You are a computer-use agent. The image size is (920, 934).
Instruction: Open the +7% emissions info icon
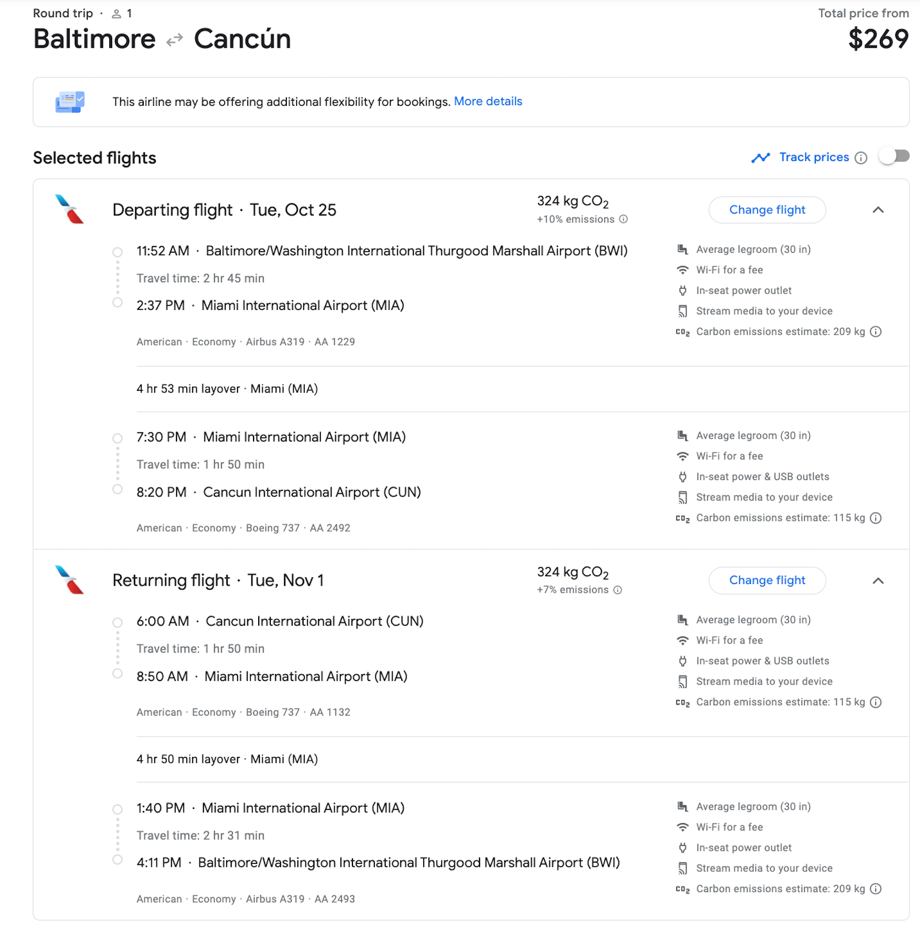pos(618,590)
